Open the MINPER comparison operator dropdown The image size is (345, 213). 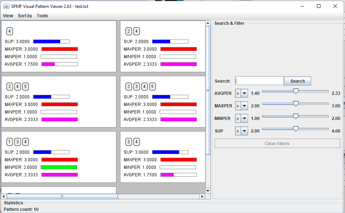(x=241, y=119)
